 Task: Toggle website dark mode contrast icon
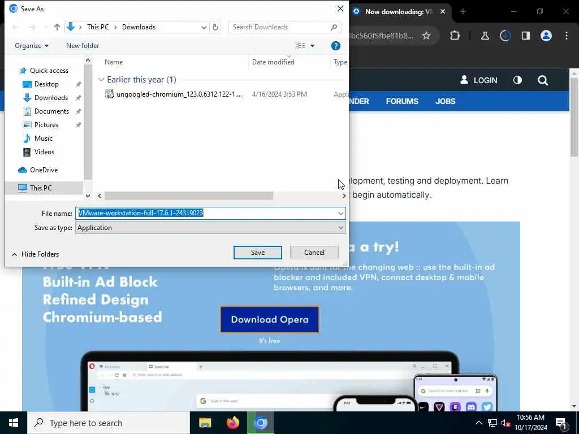(x=517, y=80)
